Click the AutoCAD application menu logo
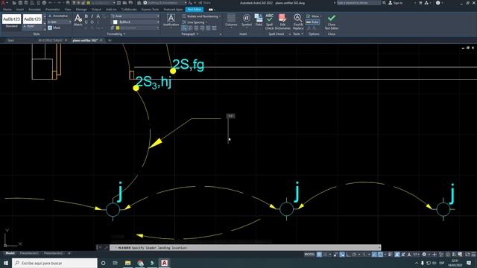The image size is (477, 268). coord(3,3)
